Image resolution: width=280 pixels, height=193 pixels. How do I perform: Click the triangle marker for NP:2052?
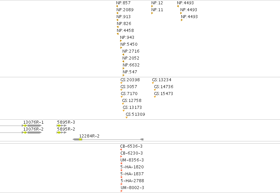pyautogui.click(x=123, y=61)
